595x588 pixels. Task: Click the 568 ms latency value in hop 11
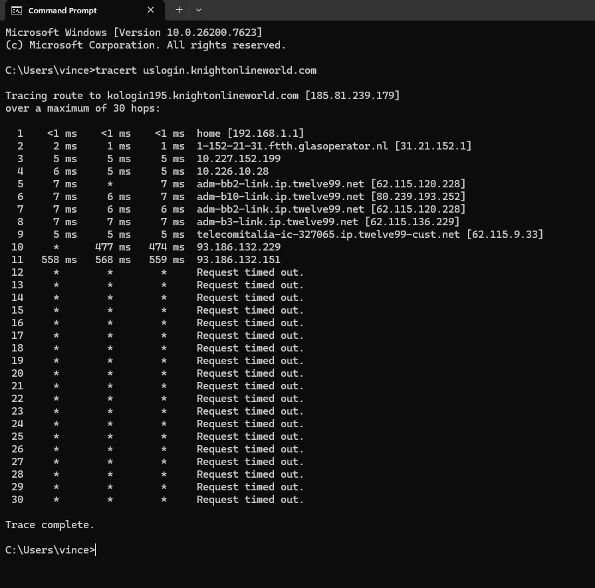click(113, 260)
